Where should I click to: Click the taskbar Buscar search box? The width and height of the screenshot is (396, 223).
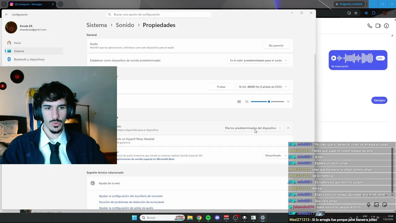[163, 218]
